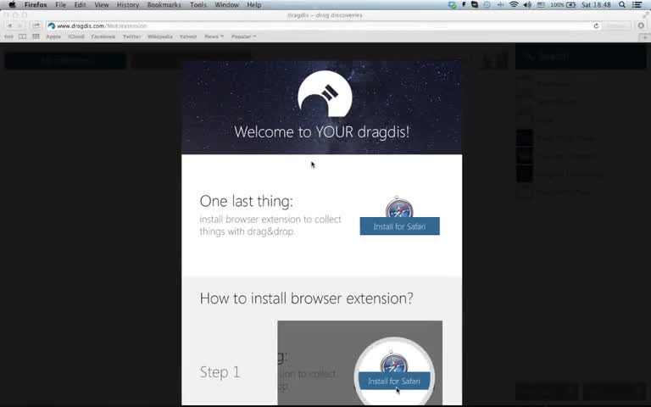Click the browser back arrow
Screen dimensions: 651x407
coord(9,25)
